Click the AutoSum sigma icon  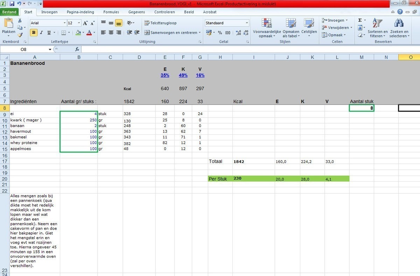pos(360,21)
